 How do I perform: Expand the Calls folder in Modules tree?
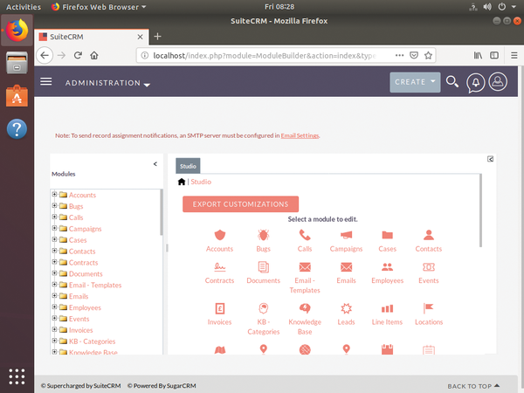54,217
